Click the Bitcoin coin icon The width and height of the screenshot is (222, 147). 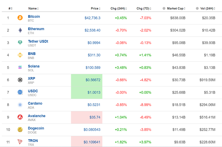(x=20, y=18)
